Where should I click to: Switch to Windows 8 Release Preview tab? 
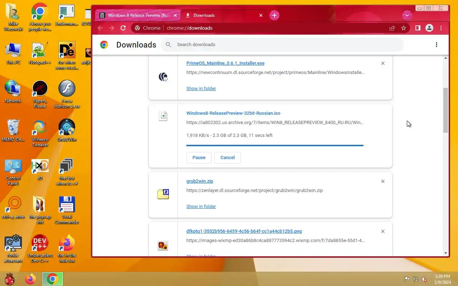tap(138, 15)
